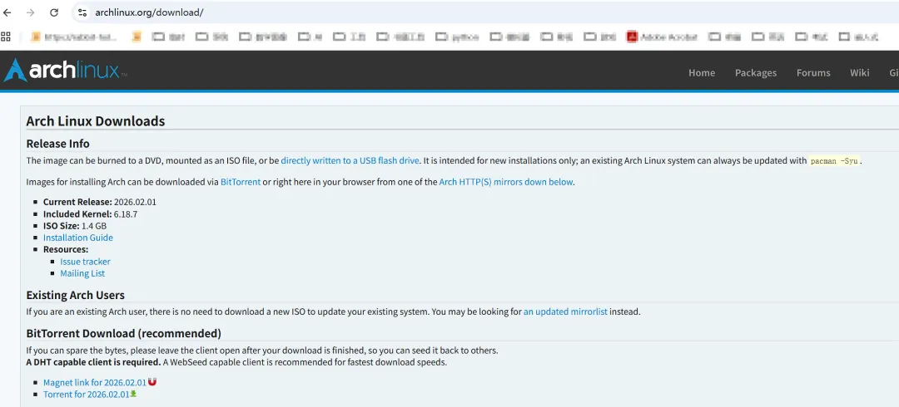Screen dimensions: 899x407
Task: Click the 'pacman -Syu' code snippet
Action: tap(834, 161)
